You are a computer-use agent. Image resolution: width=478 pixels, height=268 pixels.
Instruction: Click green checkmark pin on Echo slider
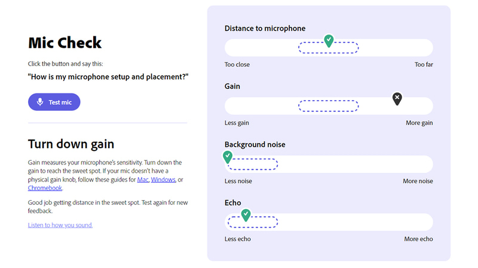click(x=246, y=214)
